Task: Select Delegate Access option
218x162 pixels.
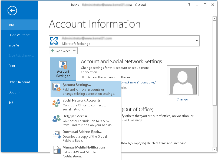Action: [86, 120]
